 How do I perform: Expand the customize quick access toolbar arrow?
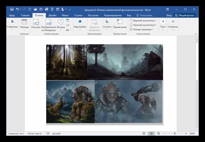click(x=70, y=10)
